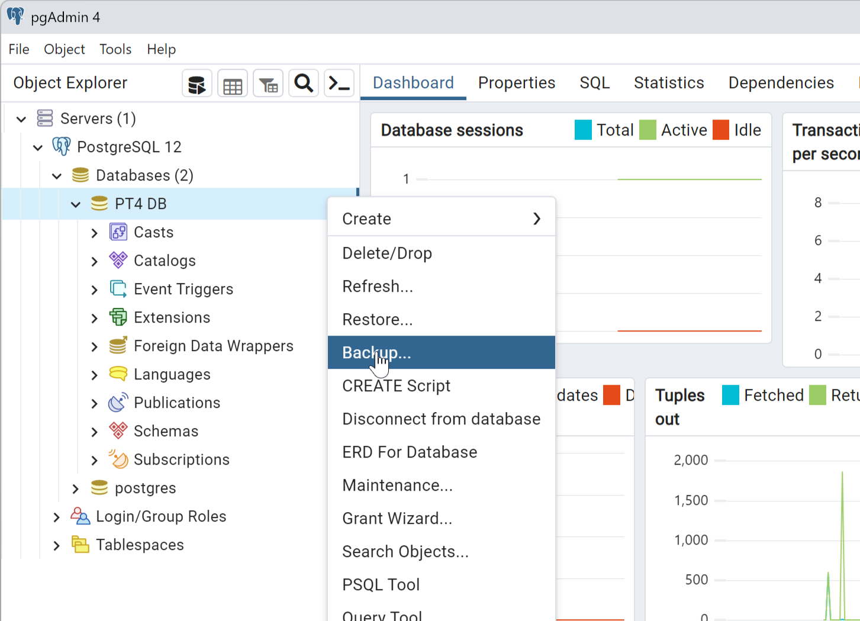Click the pgAdmin elephant logo icon
The width and height of the screenshot is (860, 621).
coord(15,16)
